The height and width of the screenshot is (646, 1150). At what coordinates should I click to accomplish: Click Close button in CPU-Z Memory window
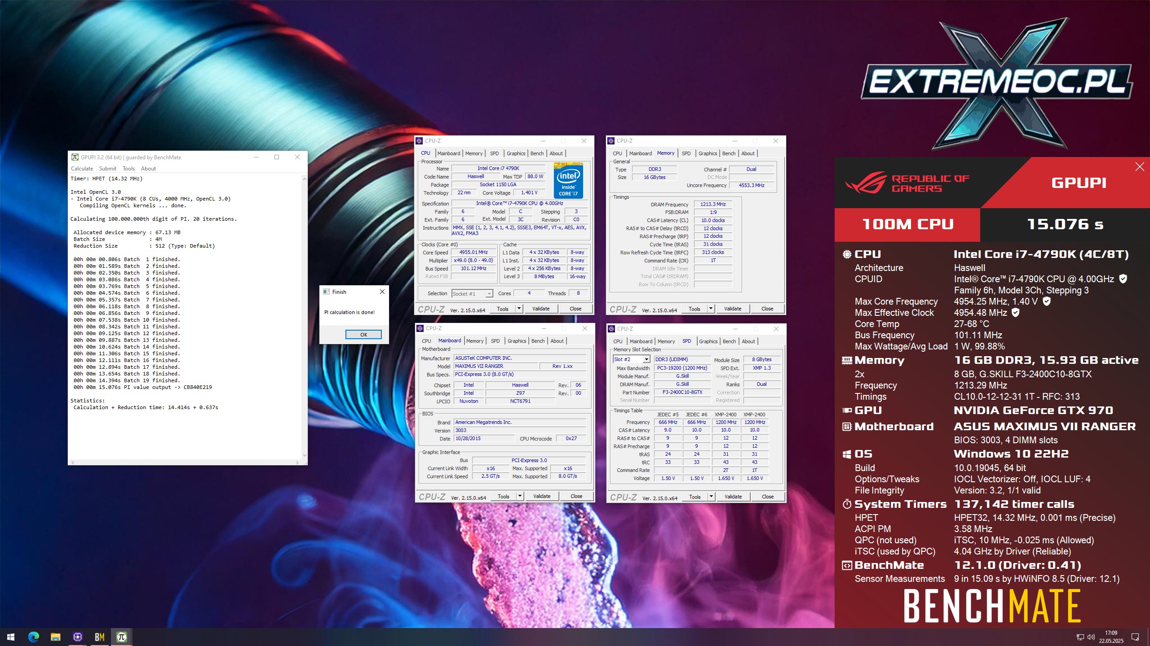pyautogui.click(x=767, y=309)
